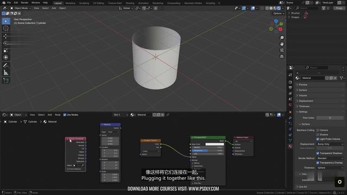The height and width of the screenshot is (195, 347).
Task: Toggle rendered viewport shading mode
Action: click(279, 8)
